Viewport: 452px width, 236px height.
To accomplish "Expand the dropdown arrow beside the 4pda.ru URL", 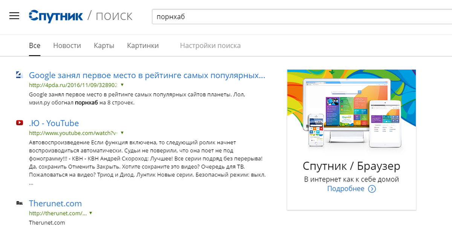I will click(x=122, y=85).
